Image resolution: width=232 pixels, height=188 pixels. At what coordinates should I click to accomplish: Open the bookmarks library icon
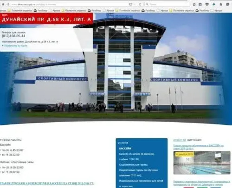(x=201, y=4)
